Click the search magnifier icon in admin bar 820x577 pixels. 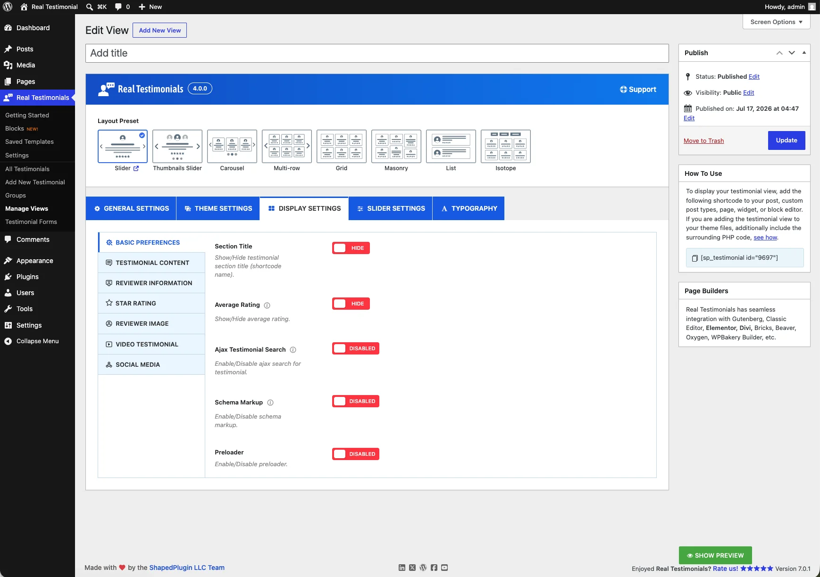pyautogui.click(x=90, y=7)
